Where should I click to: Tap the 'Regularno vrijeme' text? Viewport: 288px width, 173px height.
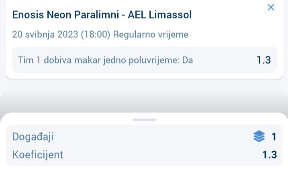(x=151, y=35)
